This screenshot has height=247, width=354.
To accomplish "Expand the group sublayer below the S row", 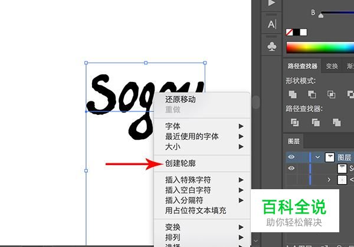I will [x=329, y=180].
